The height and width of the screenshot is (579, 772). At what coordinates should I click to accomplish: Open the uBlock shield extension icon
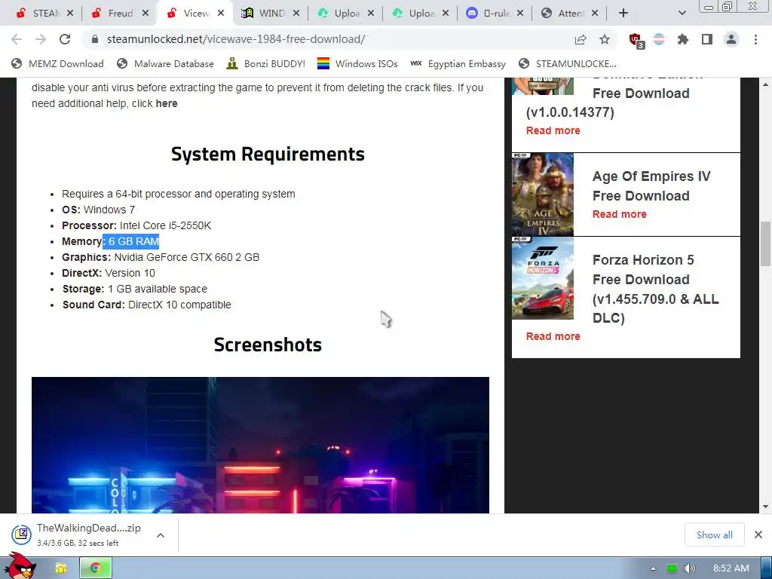(636, 40)
